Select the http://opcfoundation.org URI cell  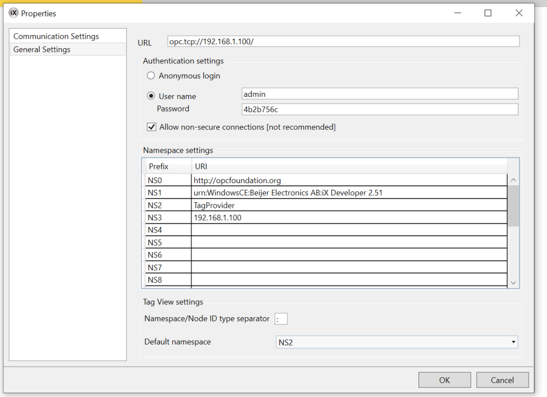[x=349, y=180]
